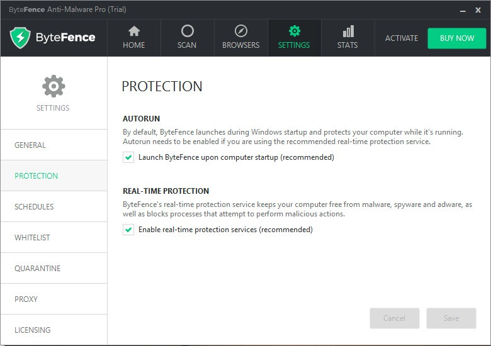Click the large gray sidebar gear icon
491x346 pixels.
pos(54,86)
